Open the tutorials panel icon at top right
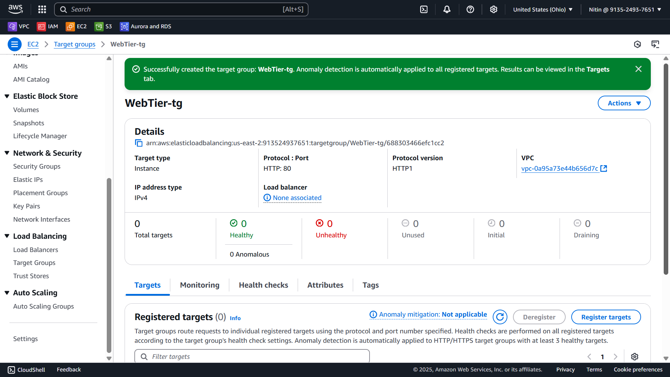670x377 pixels. click(x=655, y=44)
